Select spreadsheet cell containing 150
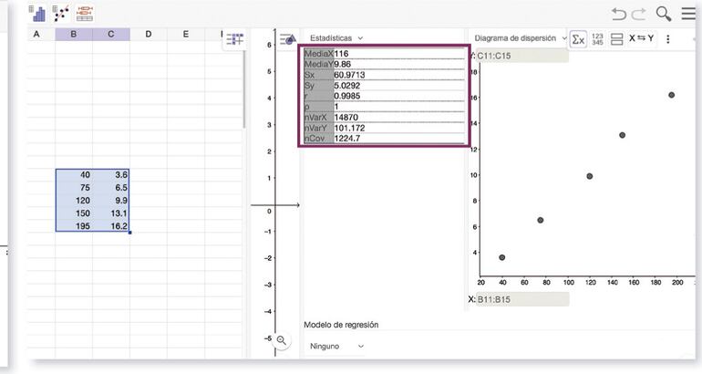 tap(75, 213)
